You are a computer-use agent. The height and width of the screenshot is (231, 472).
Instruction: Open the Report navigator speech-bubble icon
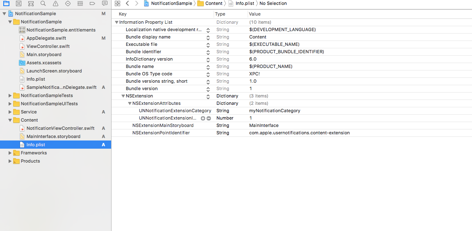coord(105,4)
